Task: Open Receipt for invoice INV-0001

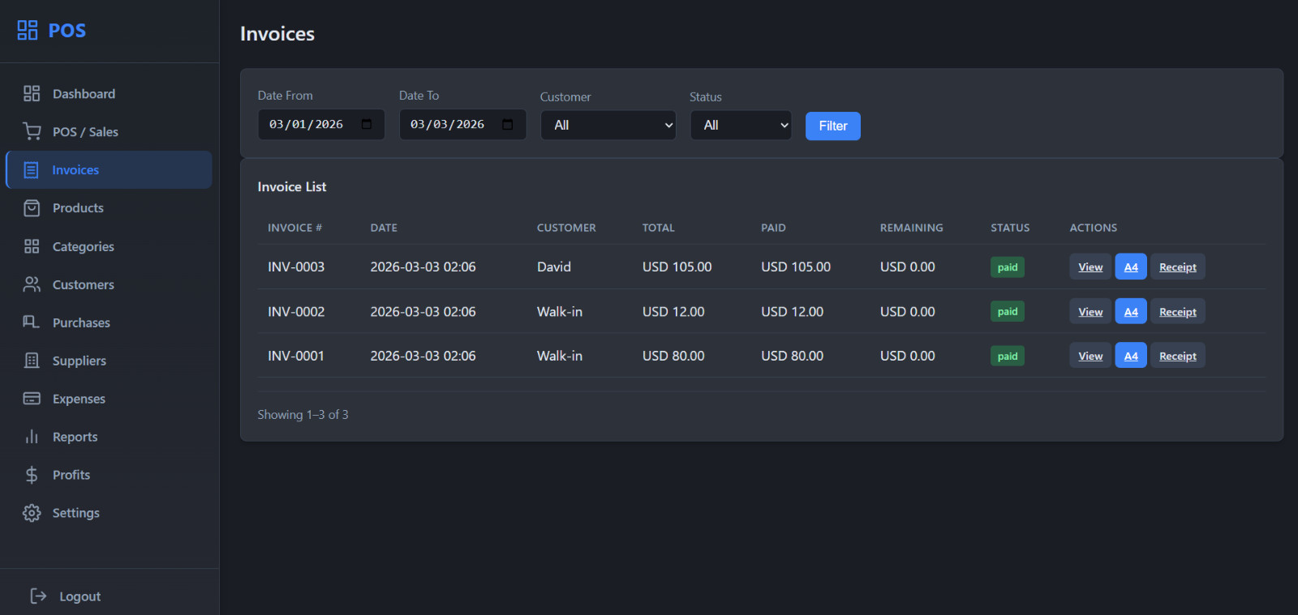Action: [x=1178, y=356]
